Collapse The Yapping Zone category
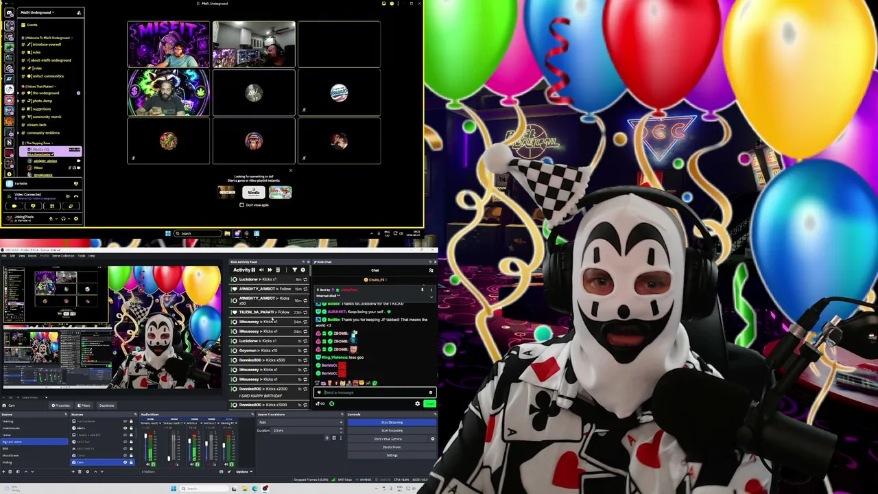This screenshot has height=494, width=878. (x=38, y=143)
